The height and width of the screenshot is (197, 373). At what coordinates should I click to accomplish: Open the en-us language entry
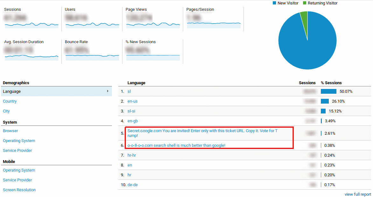tap(133, 101)
